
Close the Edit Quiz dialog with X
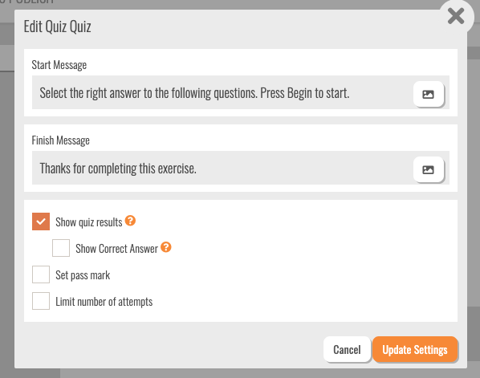(456, 16)
